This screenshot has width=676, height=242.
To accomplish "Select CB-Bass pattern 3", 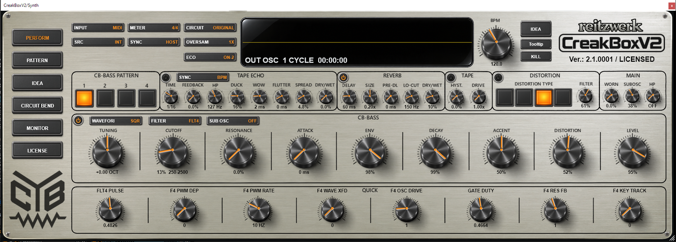I will [x=127, y=97].
